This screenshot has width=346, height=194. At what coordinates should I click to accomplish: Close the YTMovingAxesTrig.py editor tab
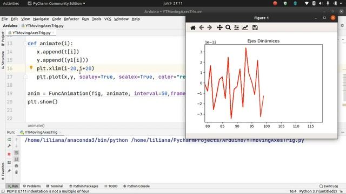click(x=53, y=33)
